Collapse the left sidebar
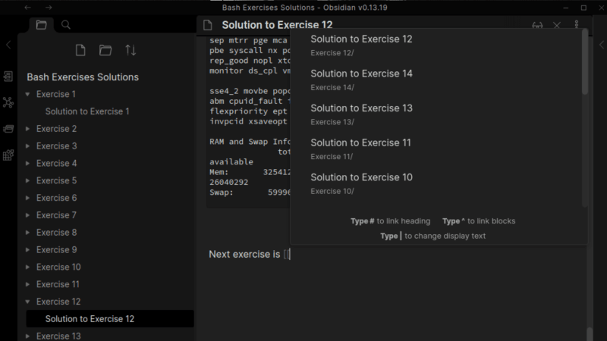The image size is (607, 341). click(x=8, y=45)
